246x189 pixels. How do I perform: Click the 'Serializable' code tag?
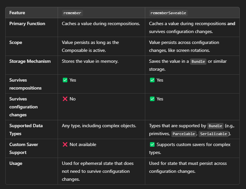(x=213, y=134)
